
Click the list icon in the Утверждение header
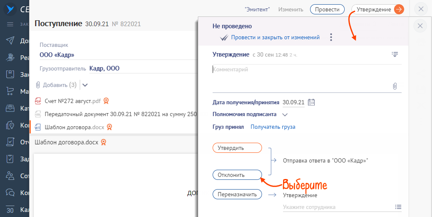click(395, 54)
